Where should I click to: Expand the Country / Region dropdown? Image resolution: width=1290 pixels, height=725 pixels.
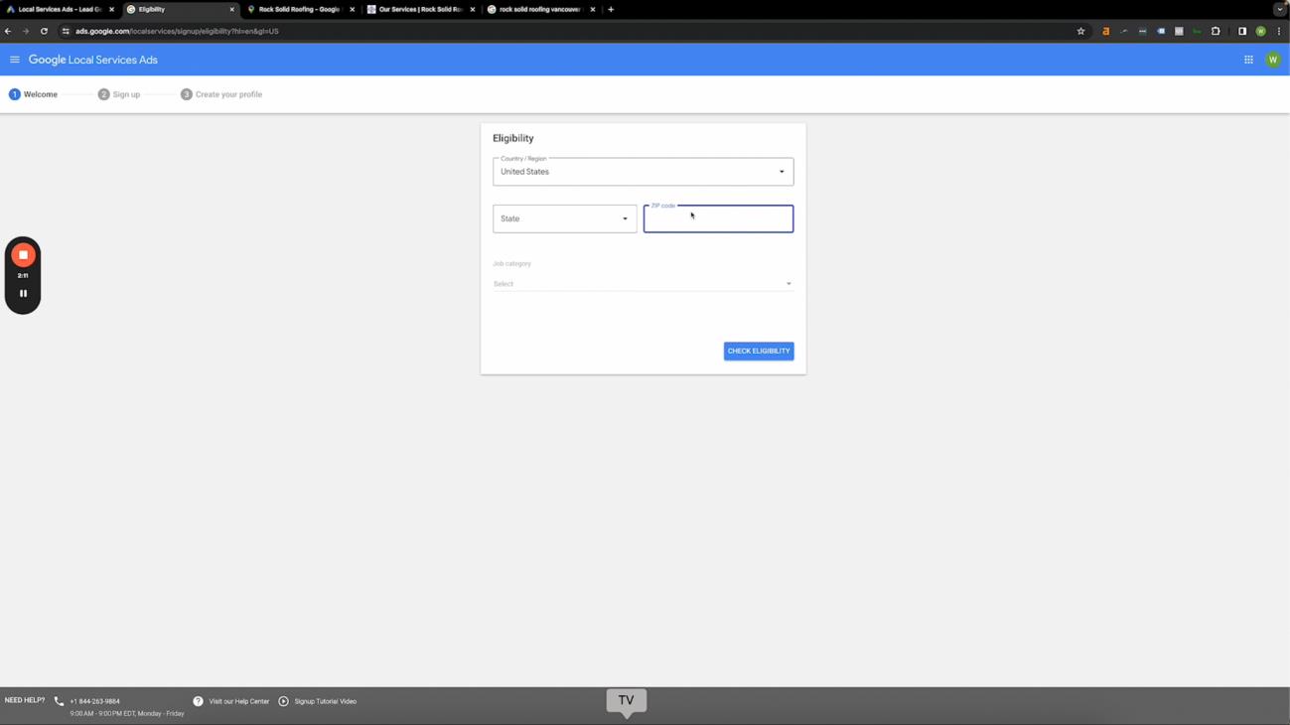click(x=644, y=172)
